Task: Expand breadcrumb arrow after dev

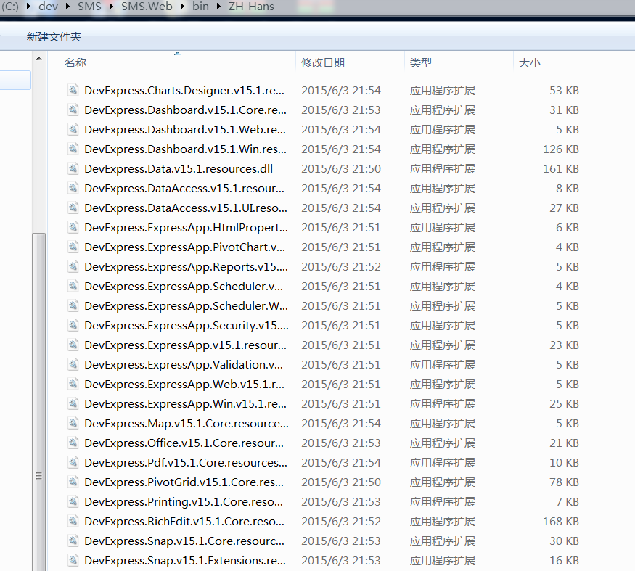Action: click(x=67, y=7)
